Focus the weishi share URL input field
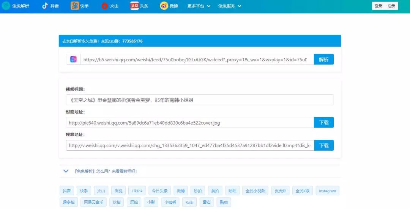 pyautogui.click(x=197, y=59)
